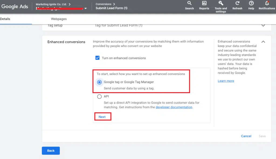
Task: Open the Notifications bell icon
Action: [267, 3]
